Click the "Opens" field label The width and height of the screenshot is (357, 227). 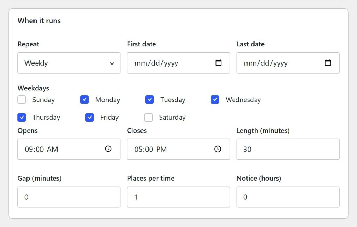click(28, 131)
